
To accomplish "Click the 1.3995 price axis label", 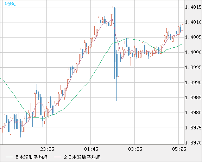I will point(193,67).
